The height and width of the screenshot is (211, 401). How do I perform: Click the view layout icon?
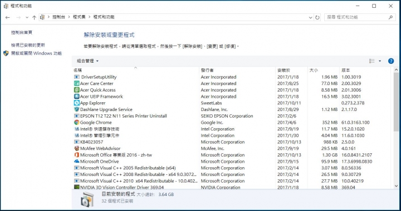pos(372,61)
